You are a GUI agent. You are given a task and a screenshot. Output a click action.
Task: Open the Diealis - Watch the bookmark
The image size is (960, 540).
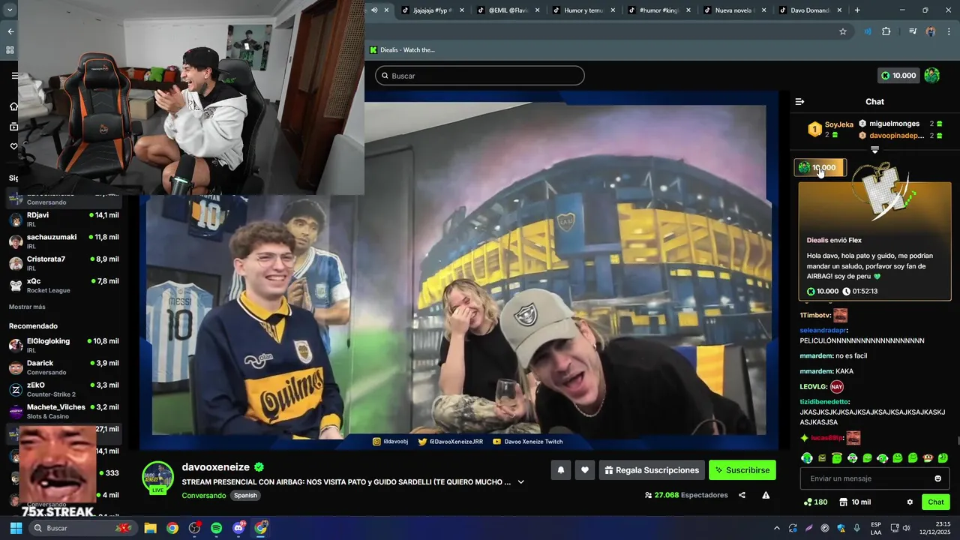(402, 49)
